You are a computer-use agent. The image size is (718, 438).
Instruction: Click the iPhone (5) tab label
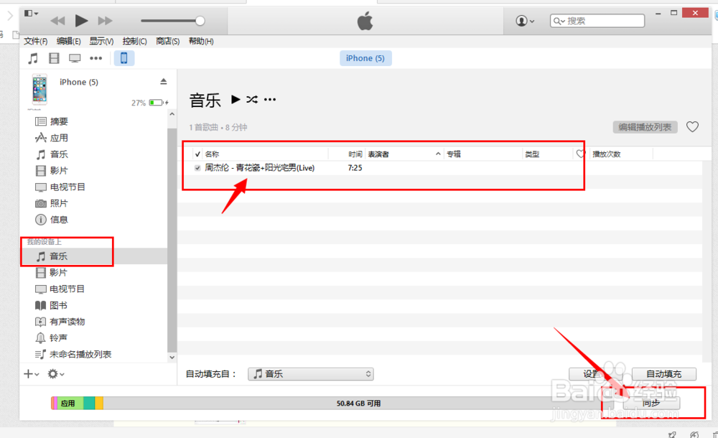(365, 58)
